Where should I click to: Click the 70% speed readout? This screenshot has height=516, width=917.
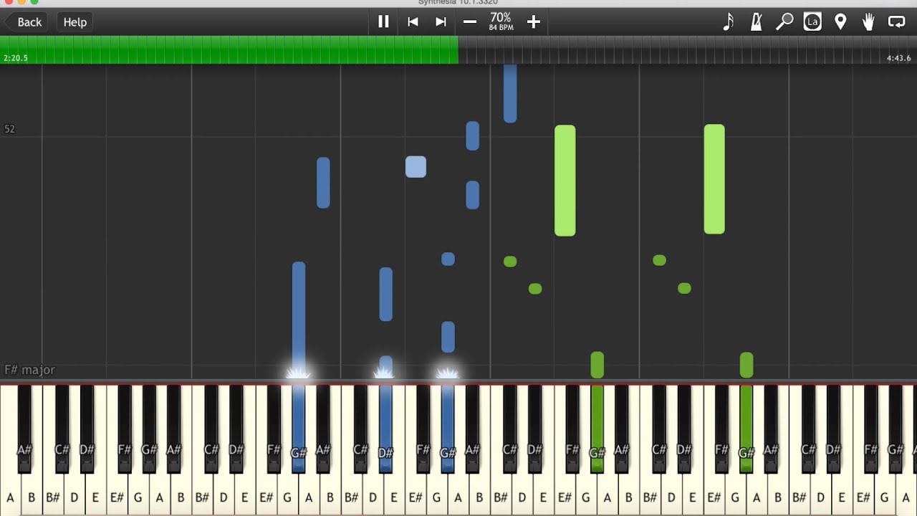point(501,18)
